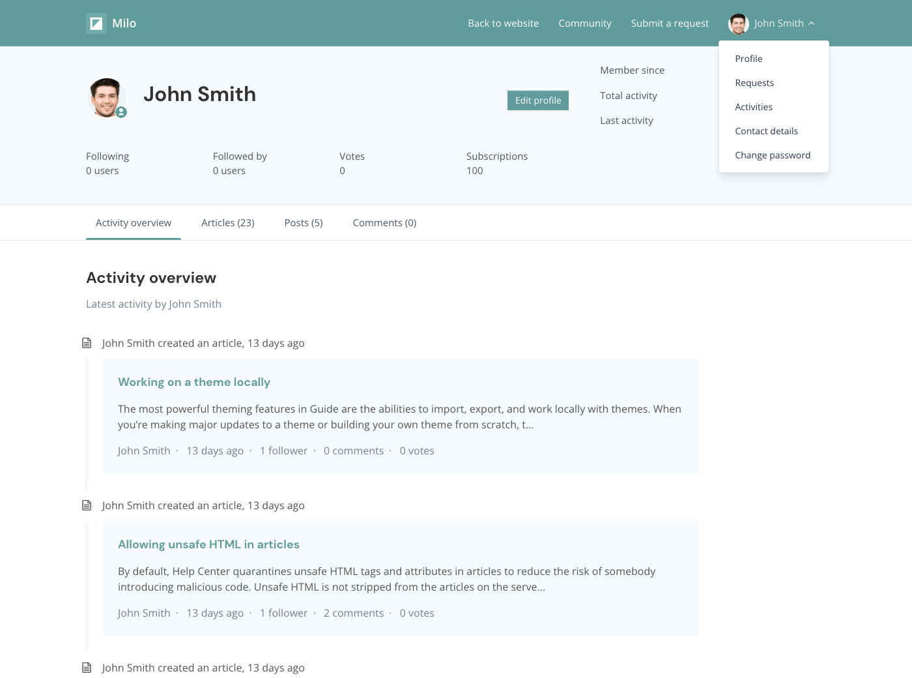Click the user badge icon on avatar

tap(121, 112)
